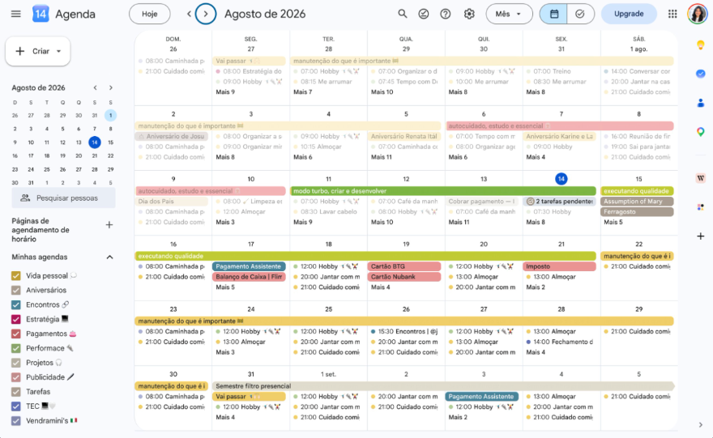Toggle the Aniversários calendar checkbox
The image size is (713, 438).
coord(16,291)
